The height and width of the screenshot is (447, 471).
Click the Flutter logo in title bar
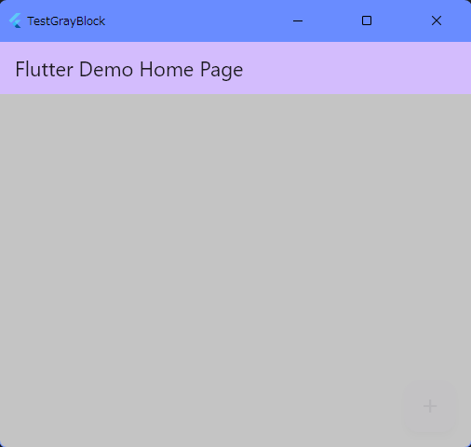[15, 20]
